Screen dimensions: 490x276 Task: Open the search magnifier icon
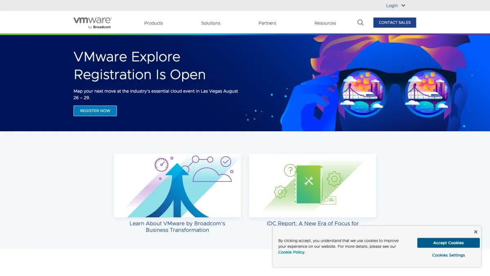coord(361,22)
